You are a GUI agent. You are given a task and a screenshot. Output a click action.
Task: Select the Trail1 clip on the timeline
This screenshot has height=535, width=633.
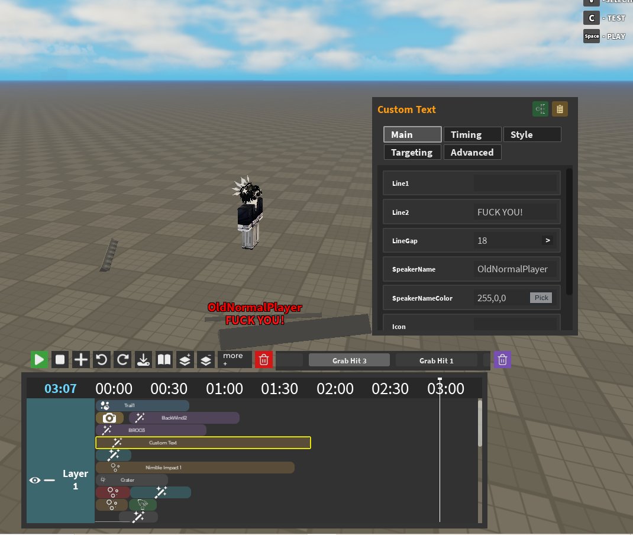point(142,405)
